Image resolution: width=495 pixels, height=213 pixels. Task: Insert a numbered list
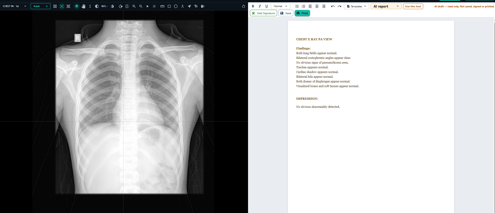(x=304, y=6)
